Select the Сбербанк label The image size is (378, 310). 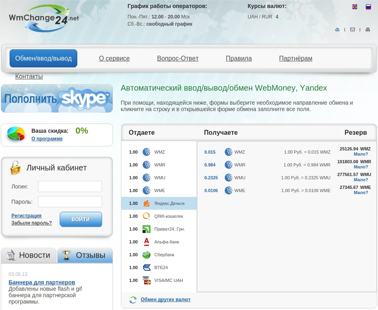click(164, 255)
